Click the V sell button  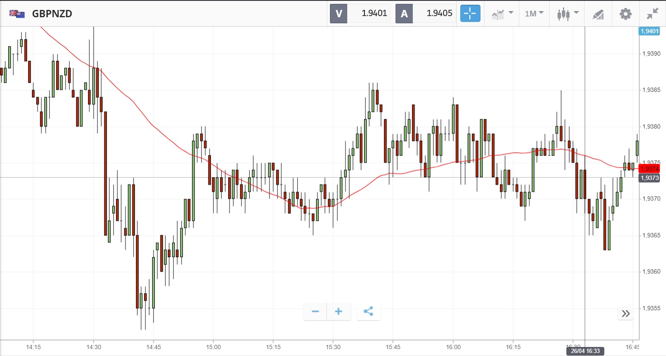[x=339, y=14]
